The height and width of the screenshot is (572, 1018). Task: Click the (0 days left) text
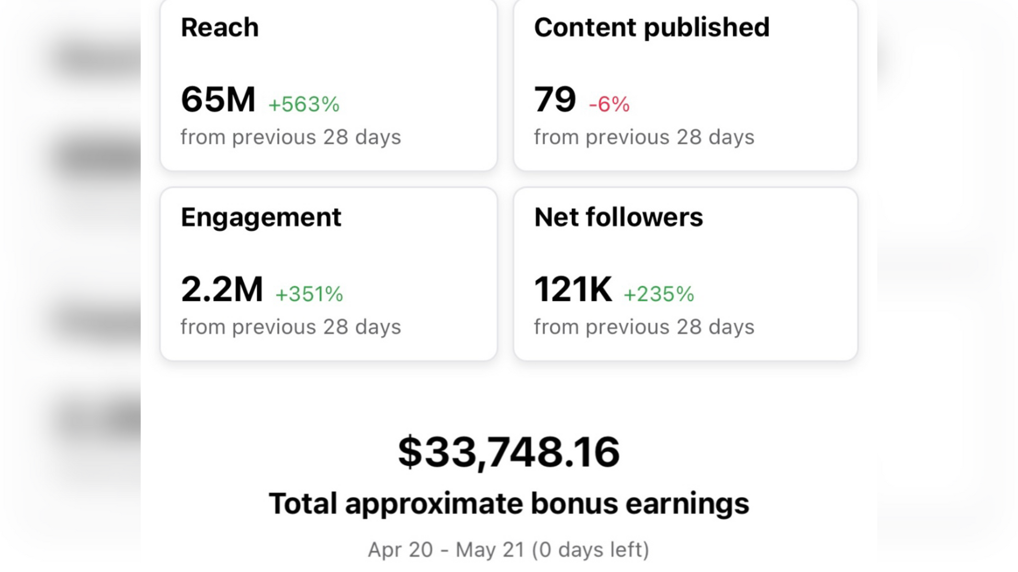[x=590, y=550]
